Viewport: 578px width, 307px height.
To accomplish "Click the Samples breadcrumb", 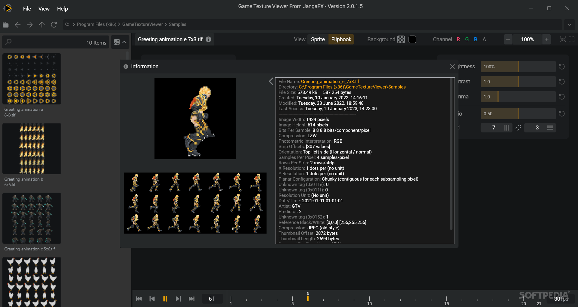I will (x=177, y=24).
